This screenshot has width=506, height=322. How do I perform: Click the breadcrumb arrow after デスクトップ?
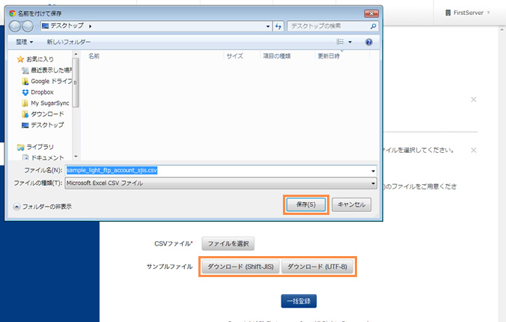click(x=90, y=26)
